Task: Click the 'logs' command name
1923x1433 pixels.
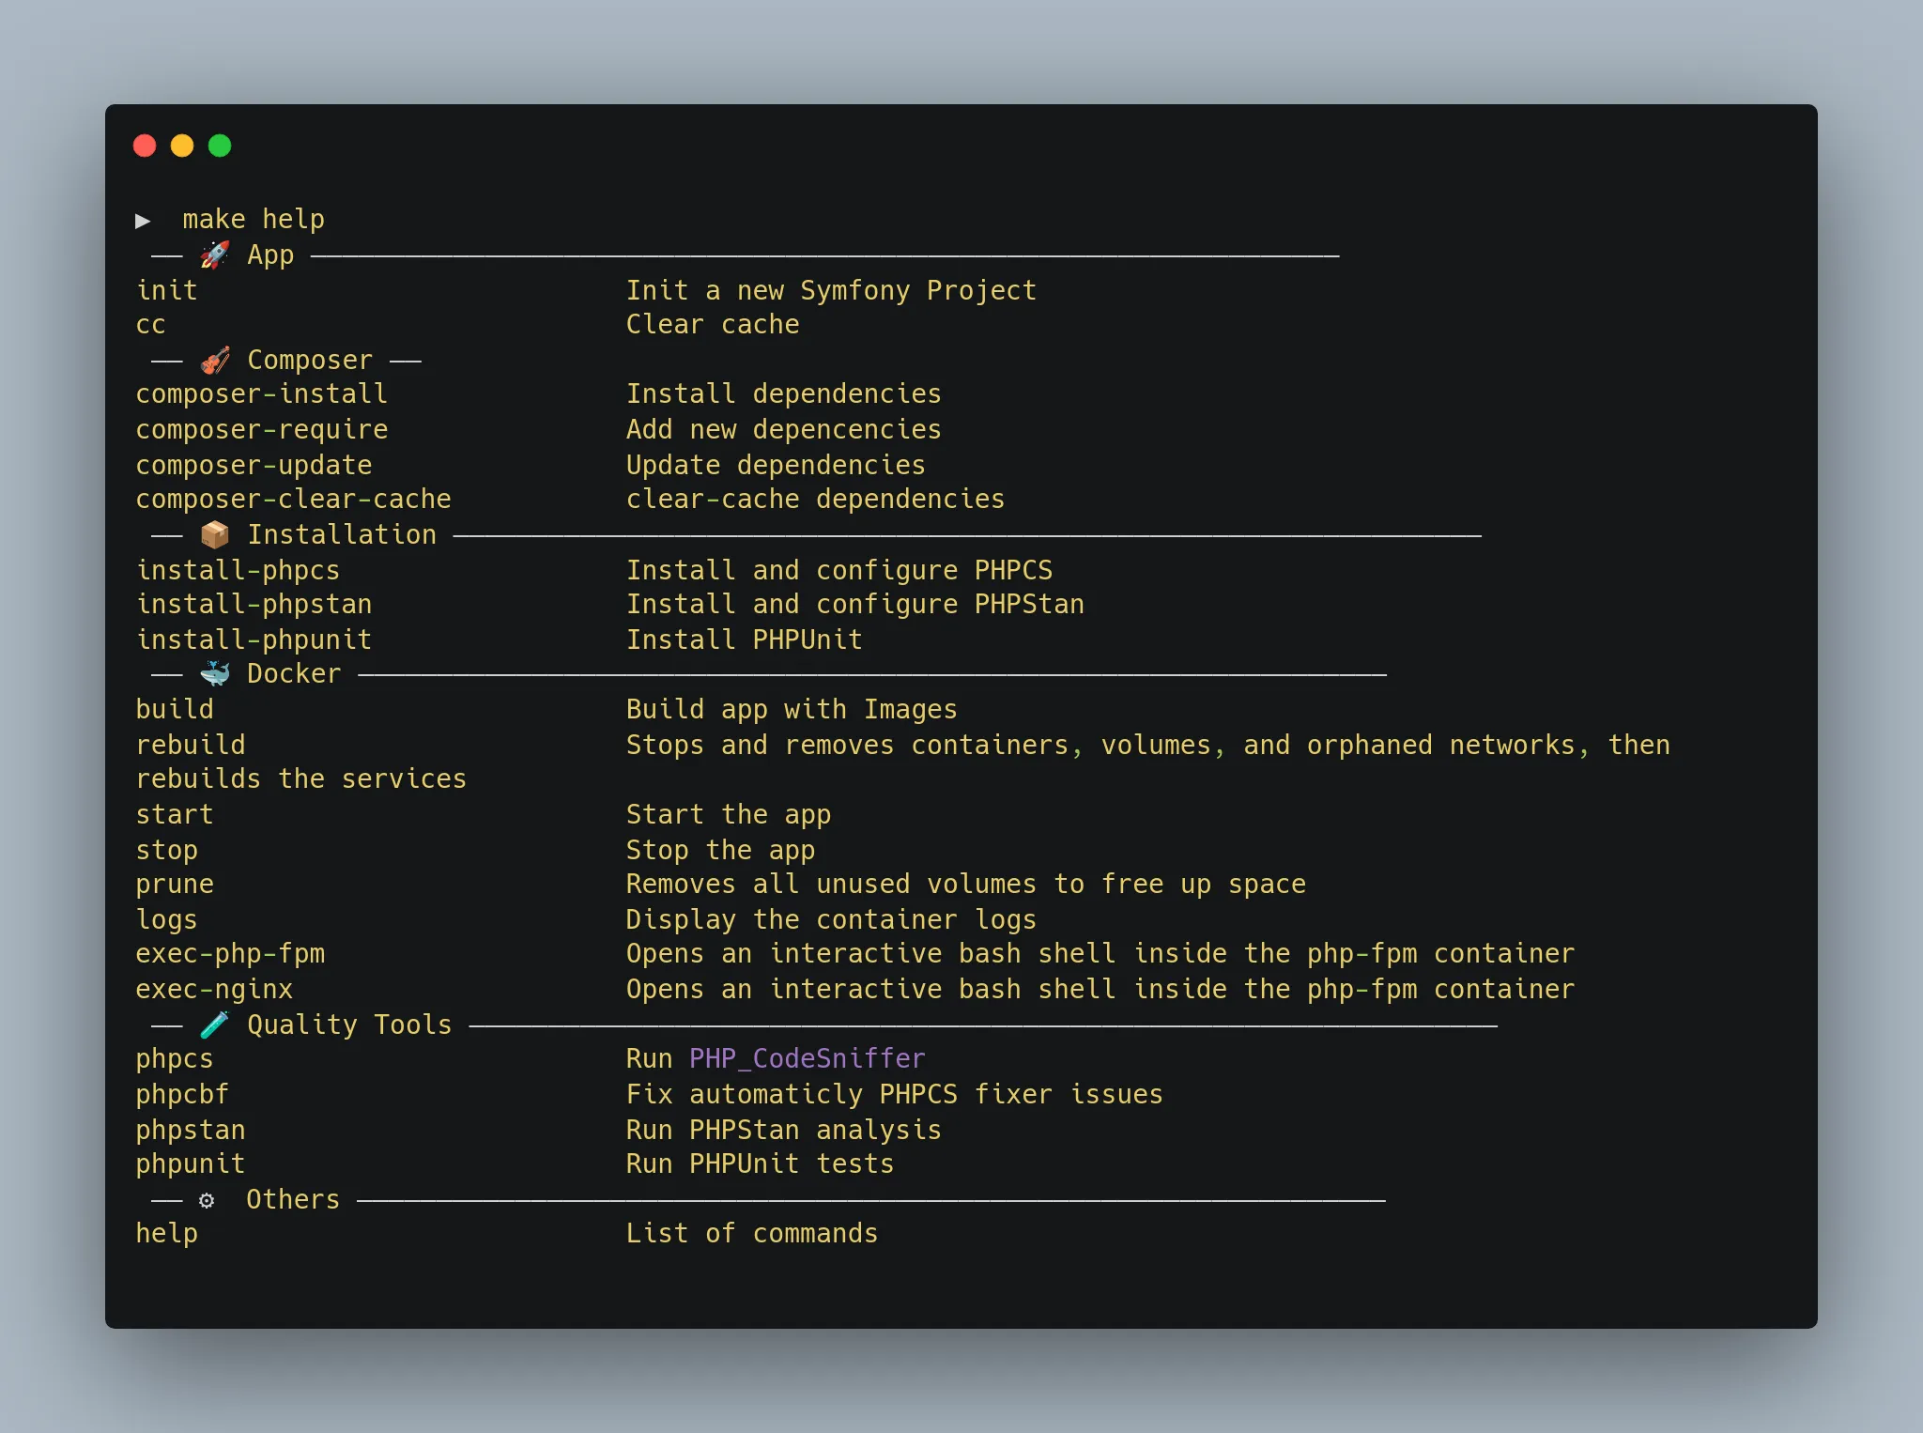Action: [167, 920]
